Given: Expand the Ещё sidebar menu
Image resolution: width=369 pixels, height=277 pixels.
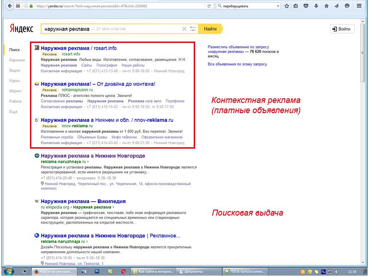Looking at the screenshot, I should (x=13, y=112).
